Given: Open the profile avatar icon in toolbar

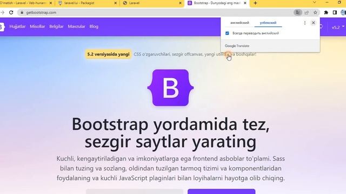Looking at the screenshot, I should tap(343, 12).
